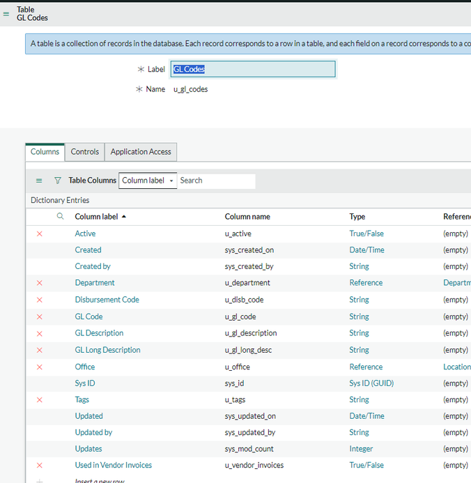The image size is (471, 483).
Task: Click the filter funnel icon beside Table Columns
Action: [58, 181]
